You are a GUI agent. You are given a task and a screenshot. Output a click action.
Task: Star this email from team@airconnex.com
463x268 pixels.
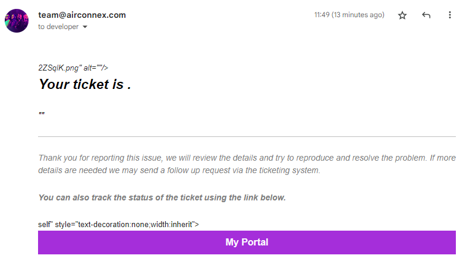coord(402,15)
